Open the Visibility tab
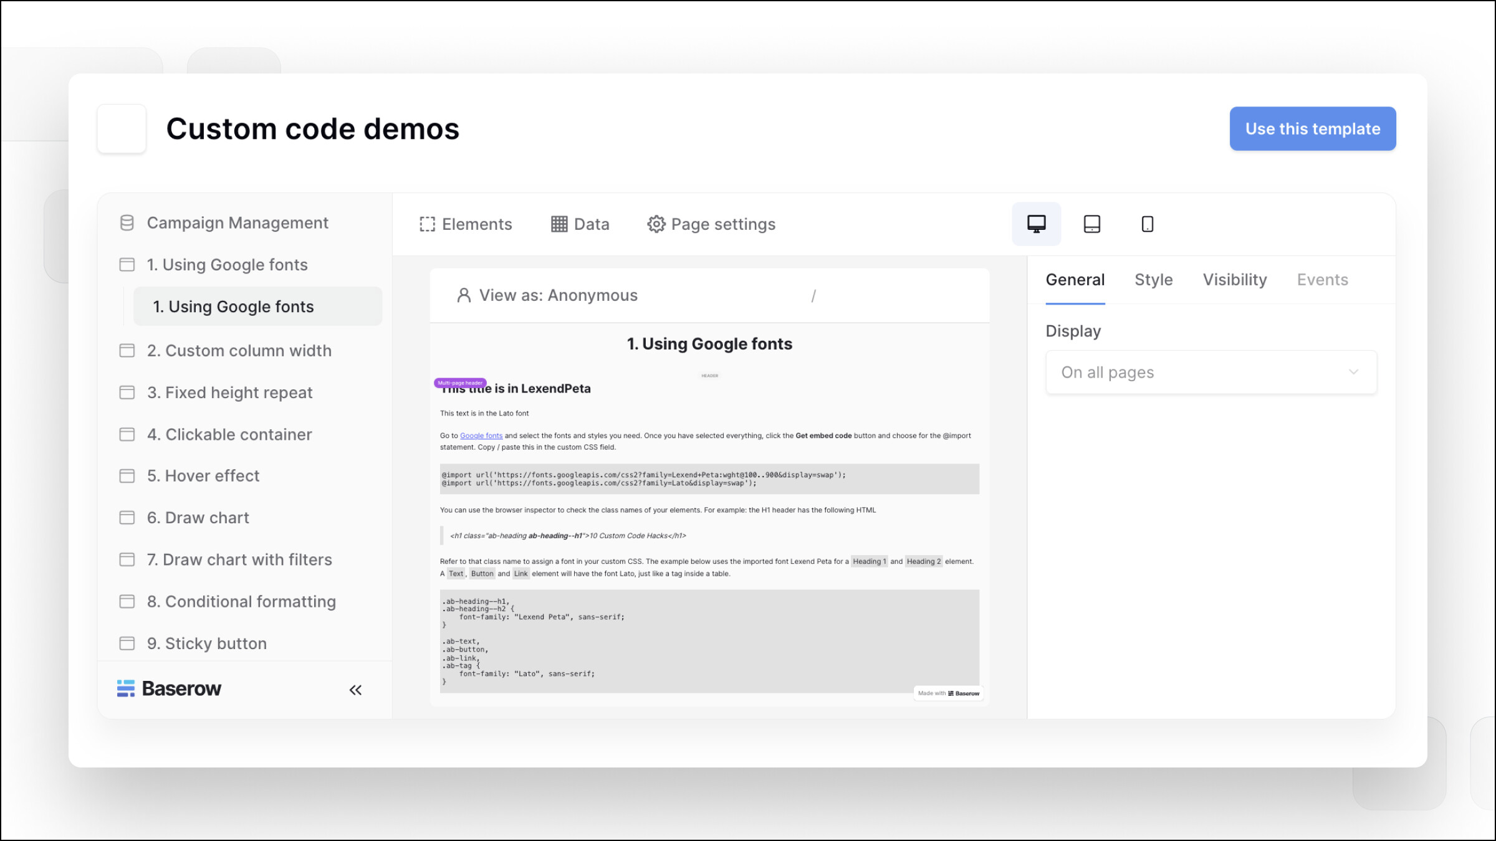 (1234, 280)
